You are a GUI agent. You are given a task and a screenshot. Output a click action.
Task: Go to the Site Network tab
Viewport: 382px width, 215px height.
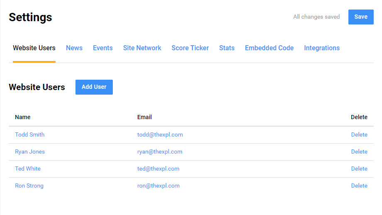[x=142, y=48]
